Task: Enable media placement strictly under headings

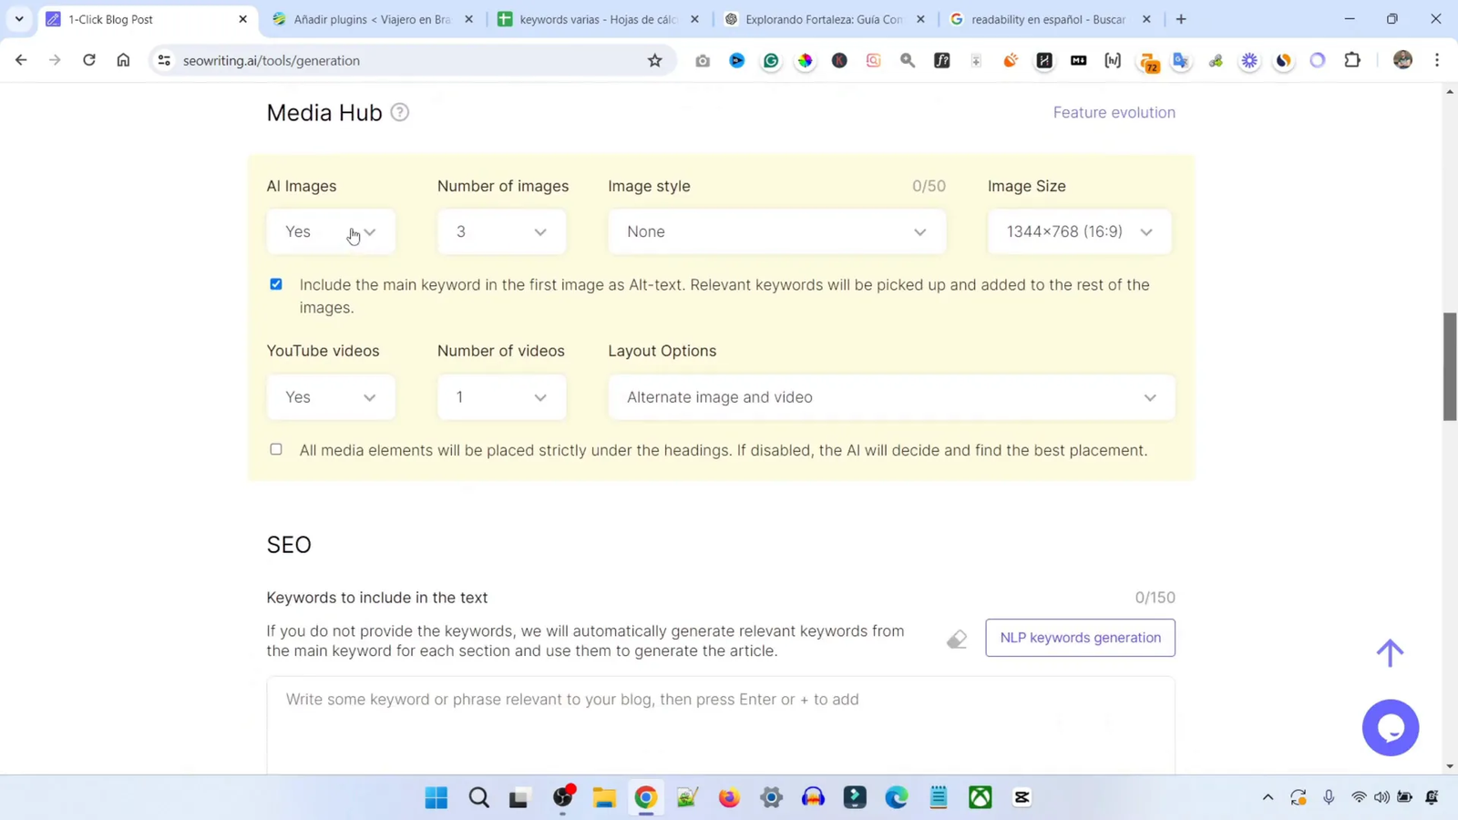Action: coord(276,449)
